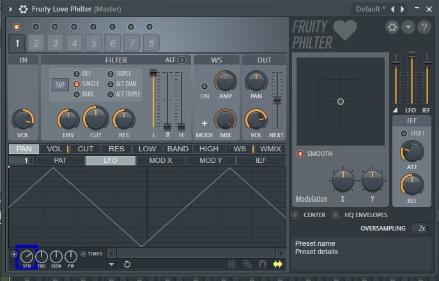Screen dimensions: 439x281
Task: Open the PAT envelope source
Action: (x=60, y=161)
